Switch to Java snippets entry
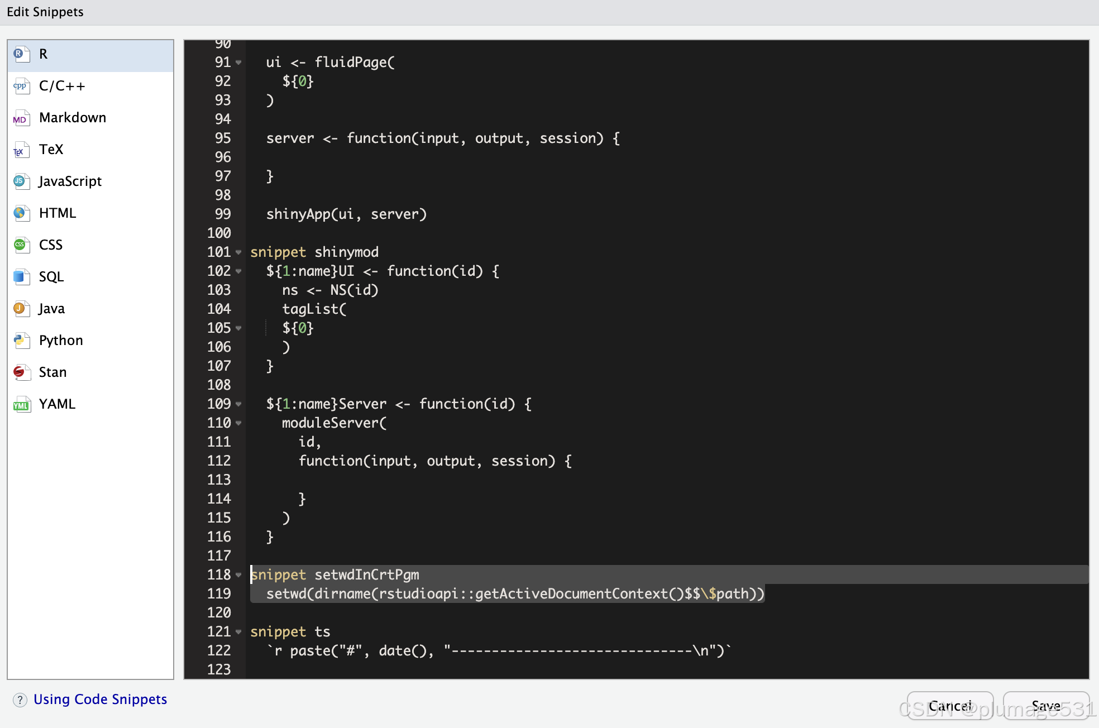The width and height of the screenshot is (1099, 728). click(x=51, y=308)
